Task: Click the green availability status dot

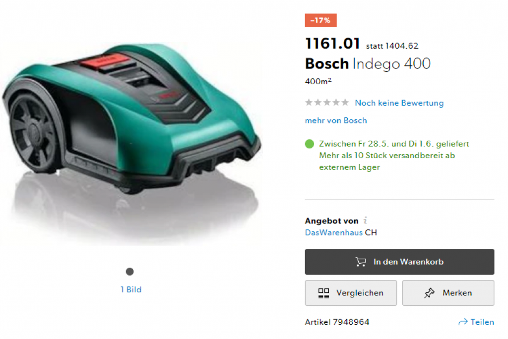Action: 310,144
